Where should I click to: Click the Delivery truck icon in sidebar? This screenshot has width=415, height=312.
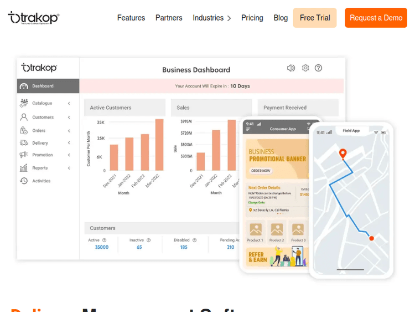(24, 143)
